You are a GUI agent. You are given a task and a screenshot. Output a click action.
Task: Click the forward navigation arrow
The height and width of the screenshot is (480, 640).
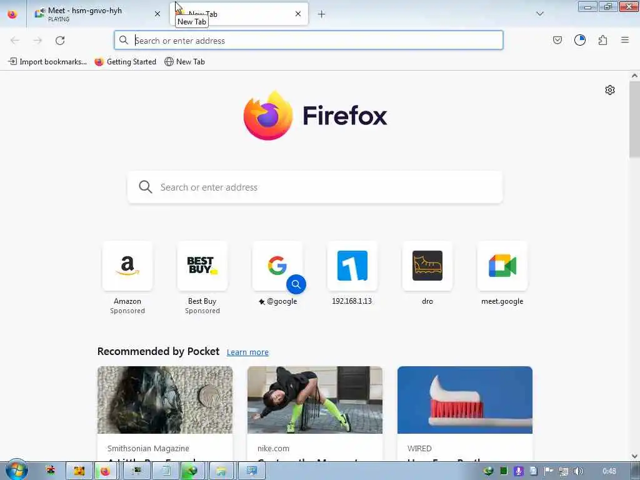pos(37,41)
